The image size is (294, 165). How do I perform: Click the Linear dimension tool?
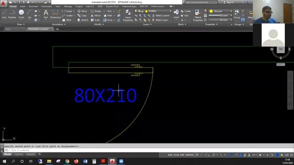(67, 11)
